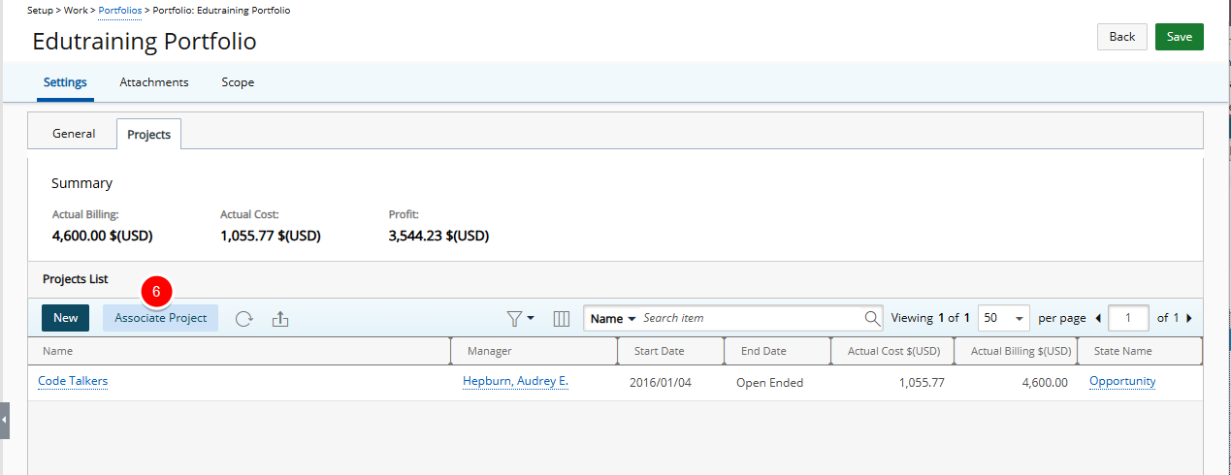Open the Code Talkers project link

point(73,381)
